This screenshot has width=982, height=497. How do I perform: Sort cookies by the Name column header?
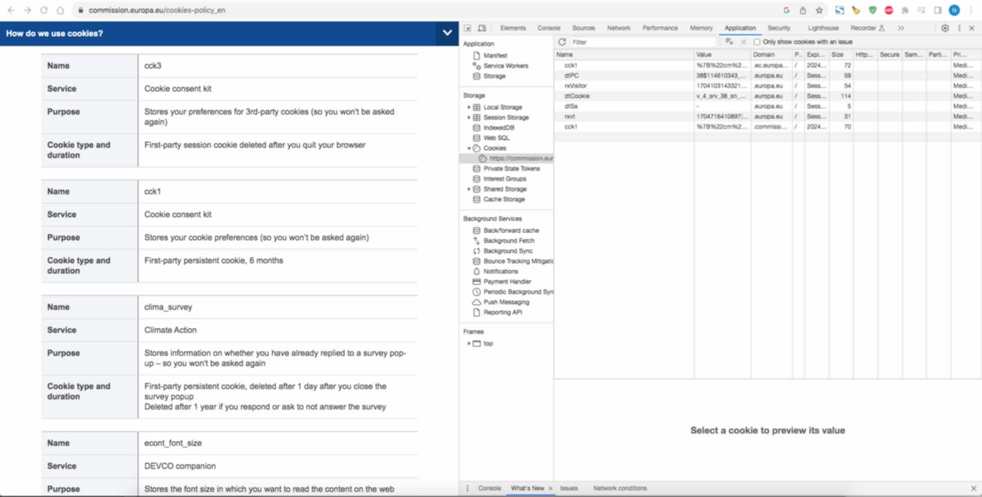tap(624, 55)
